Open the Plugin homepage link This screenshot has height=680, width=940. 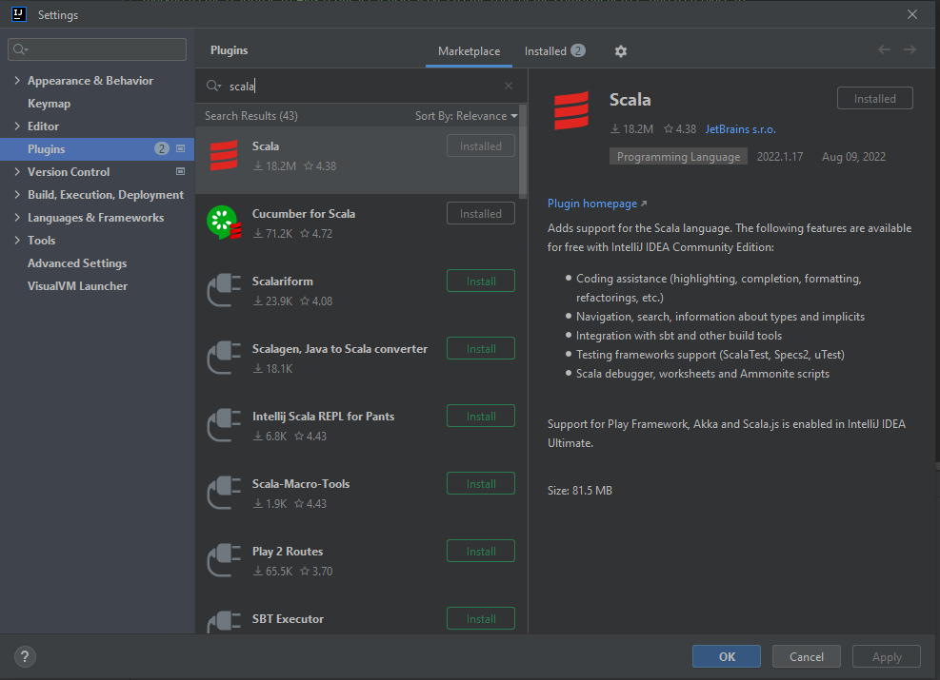pyautogui.click(x=597, y=204)
